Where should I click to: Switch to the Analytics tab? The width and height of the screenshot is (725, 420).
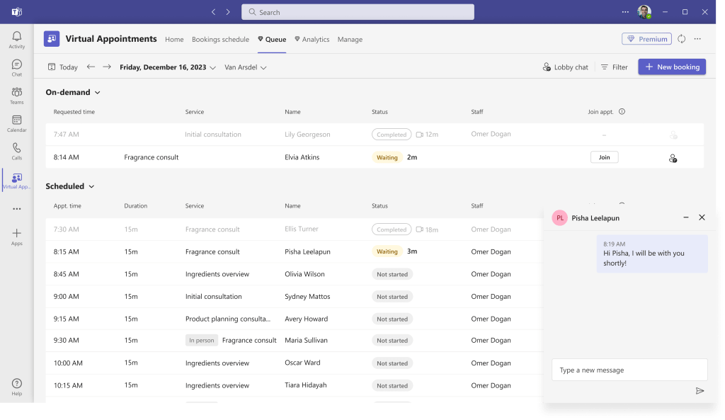(312, 40)
